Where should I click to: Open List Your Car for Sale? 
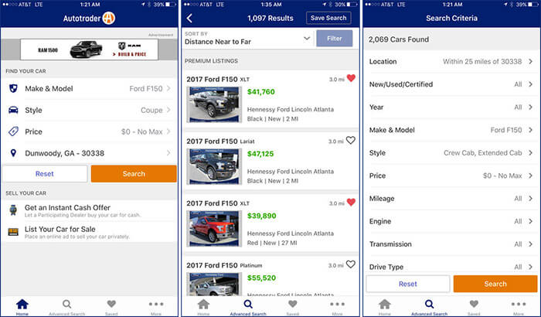(90, 232)
